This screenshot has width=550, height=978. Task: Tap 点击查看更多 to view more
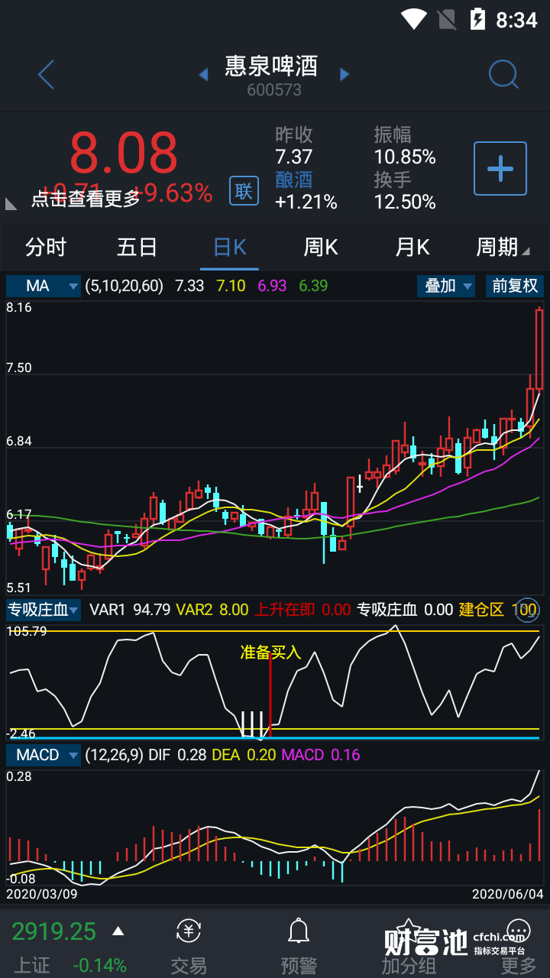pyautogui.click(x=86, y=199)
